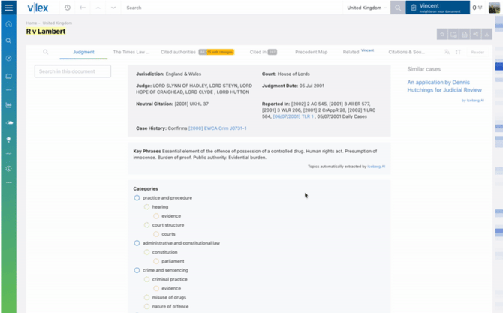Click the 'Search in this document' field
Viewport: 503px width, 313px height.
pos(73,71)
